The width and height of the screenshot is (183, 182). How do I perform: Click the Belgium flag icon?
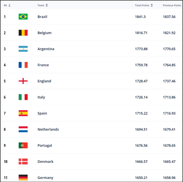click(x=23, y=33)
